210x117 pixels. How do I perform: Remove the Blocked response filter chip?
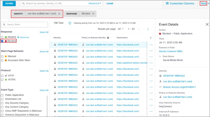(93, 14)
